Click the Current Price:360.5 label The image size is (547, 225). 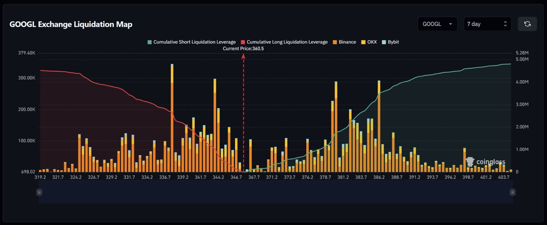tap(243, 48)
